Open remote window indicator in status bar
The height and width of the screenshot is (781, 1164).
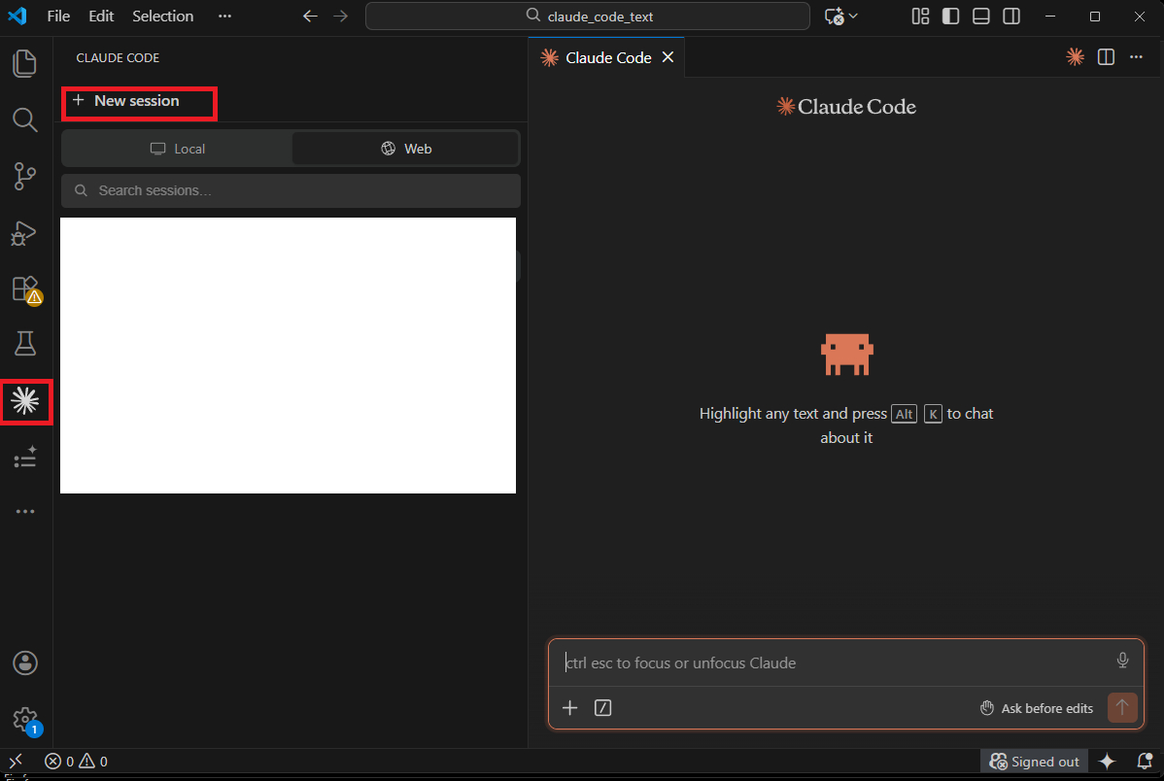point(16,761)
